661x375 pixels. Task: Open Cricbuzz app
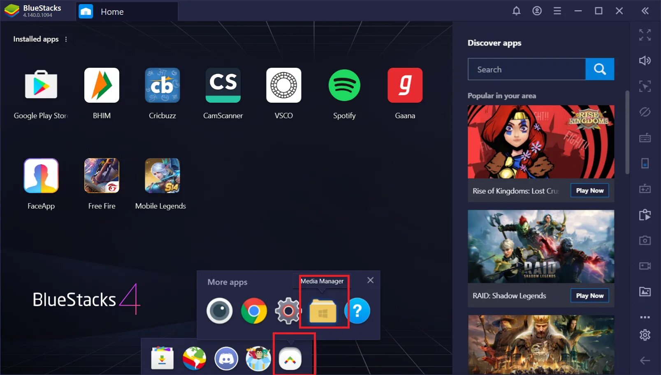162,85
